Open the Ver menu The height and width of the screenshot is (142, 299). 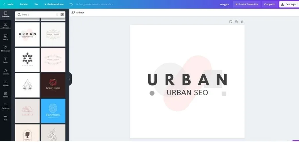(36, 4)
